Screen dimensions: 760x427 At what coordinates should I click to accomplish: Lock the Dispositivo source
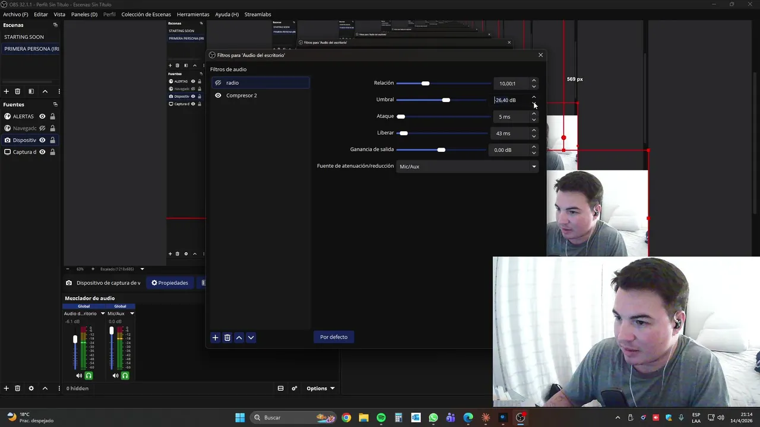pyautogui.click(x=52, y=140)
